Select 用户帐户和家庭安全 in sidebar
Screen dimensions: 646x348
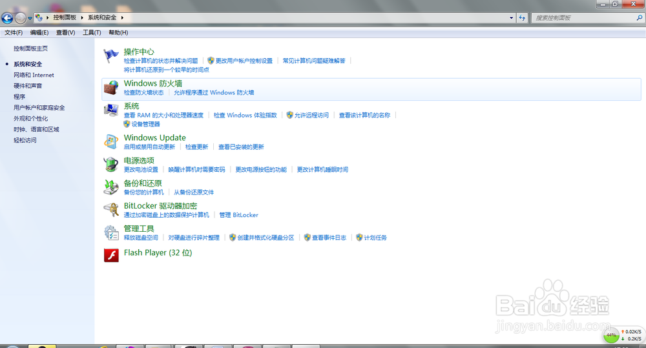39,107
